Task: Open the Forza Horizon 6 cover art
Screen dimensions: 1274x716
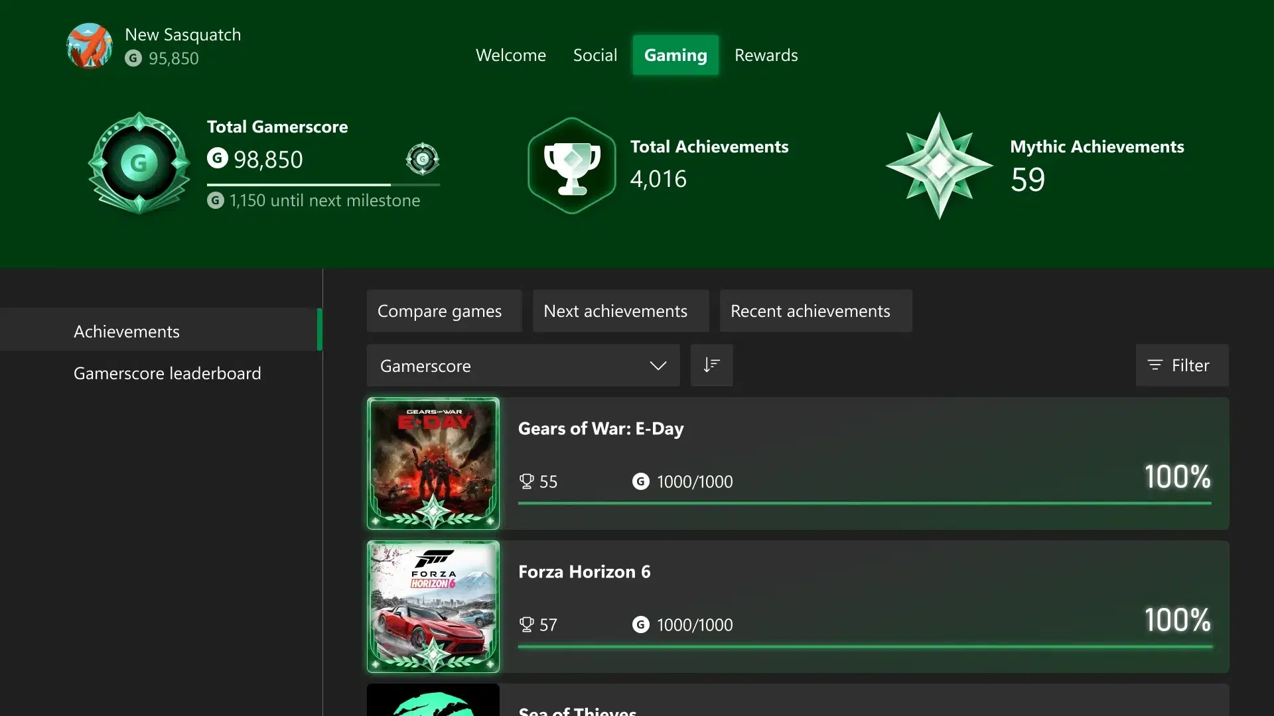Action: 433,607
